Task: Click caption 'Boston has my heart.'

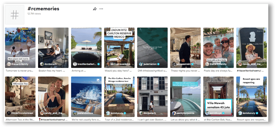Action: coord(51,70)
